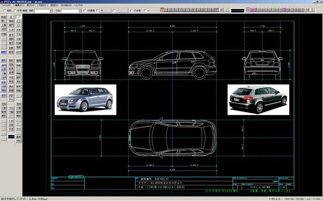
Task: Click the layer group bar All button
Action: [307, 10]
